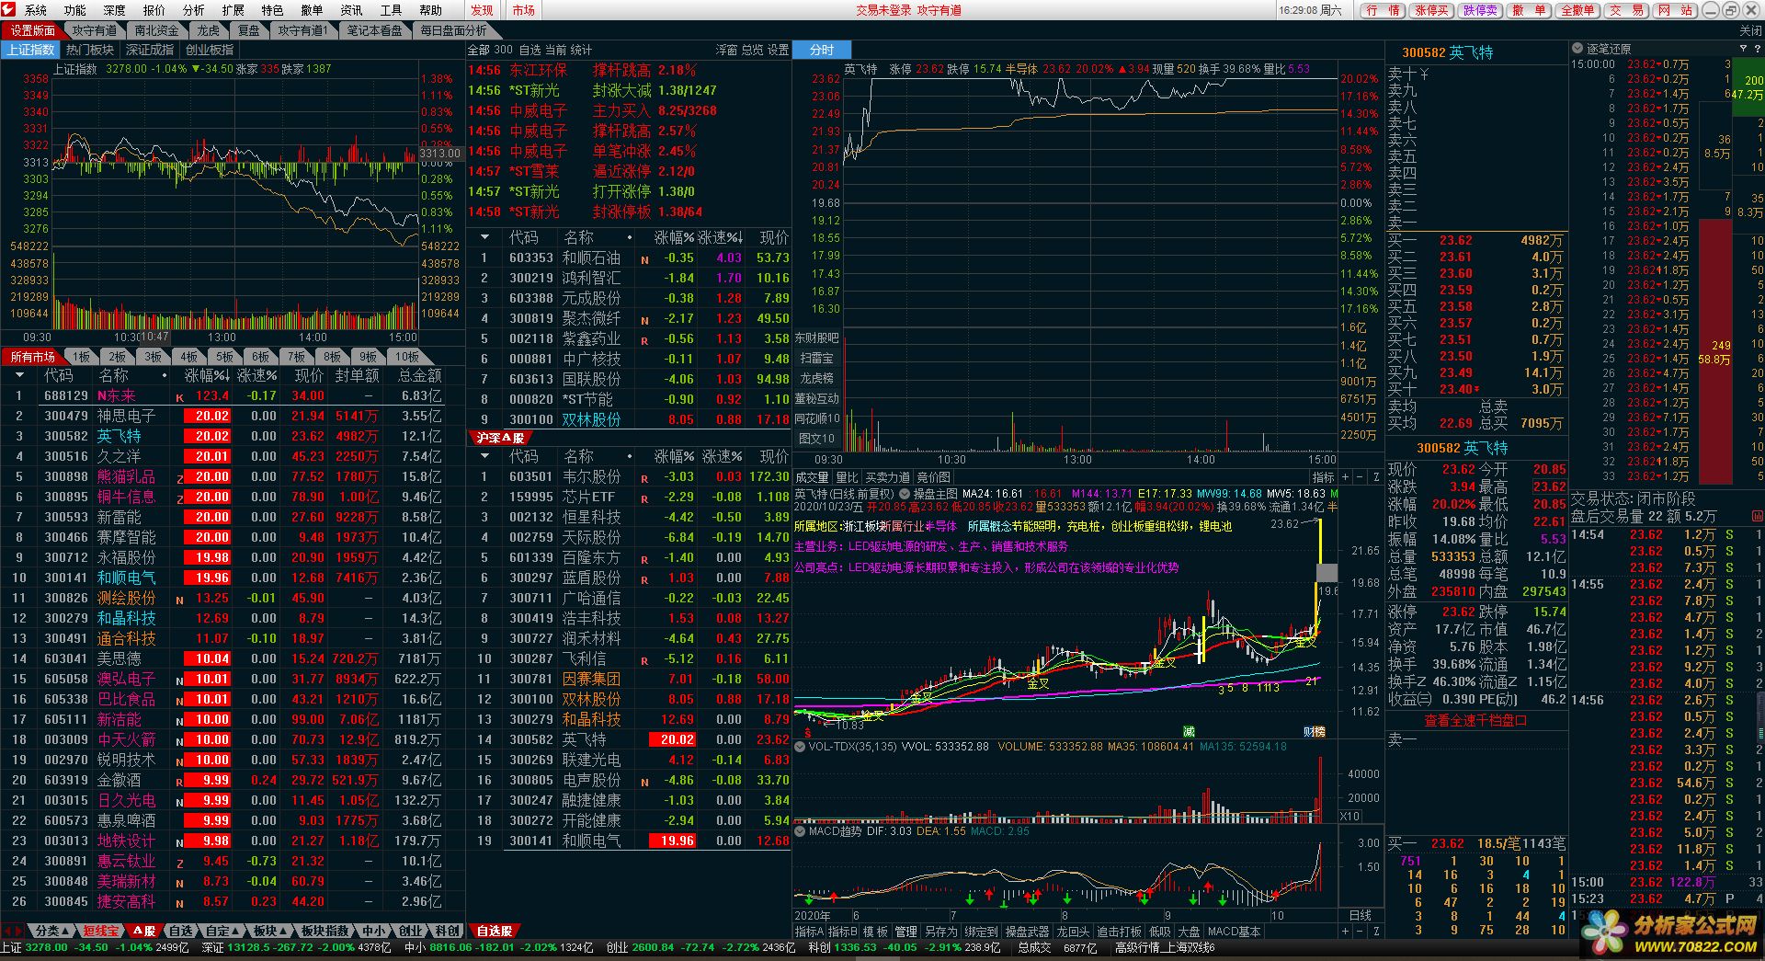Select the 科创 bottom tab

coord(447,931)
